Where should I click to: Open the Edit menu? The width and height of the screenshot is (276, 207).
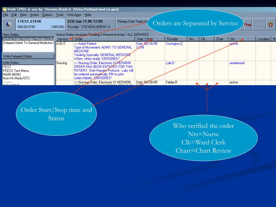tap(14, 15)
